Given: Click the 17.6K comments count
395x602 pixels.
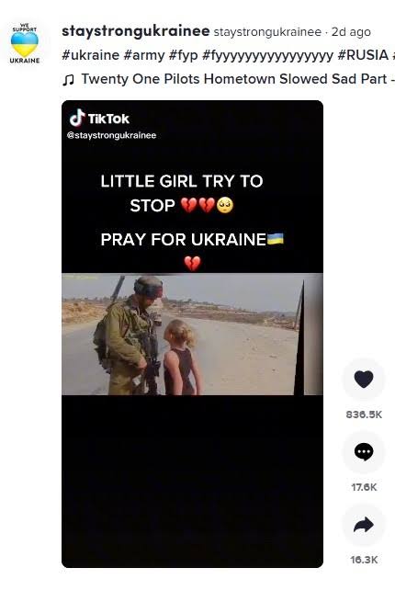Looking at the screenshot, I should tap(364, 487).
